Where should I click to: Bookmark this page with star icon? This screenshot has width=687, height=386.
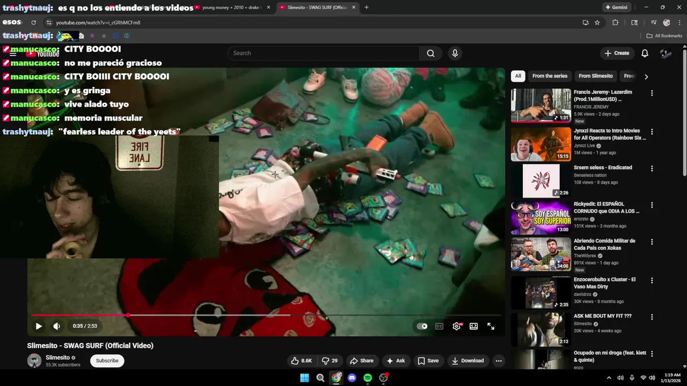pos(597,23)
